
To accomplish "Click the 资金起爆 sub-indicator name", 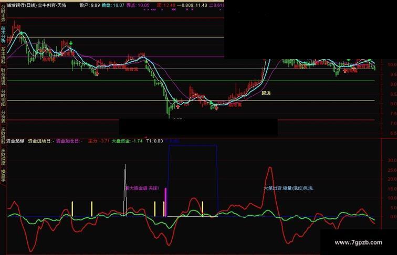I will click(15, 141).
